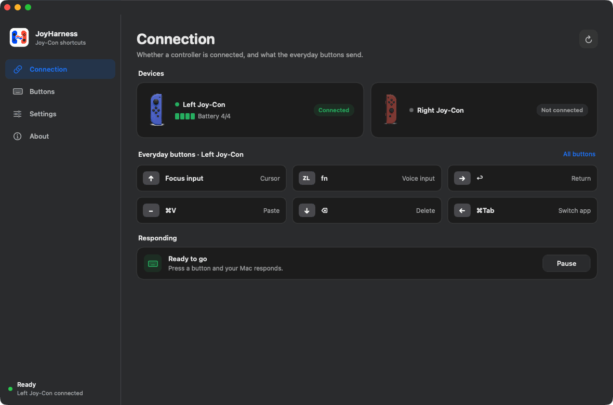Click the Not connected status badge

[562, 110]
